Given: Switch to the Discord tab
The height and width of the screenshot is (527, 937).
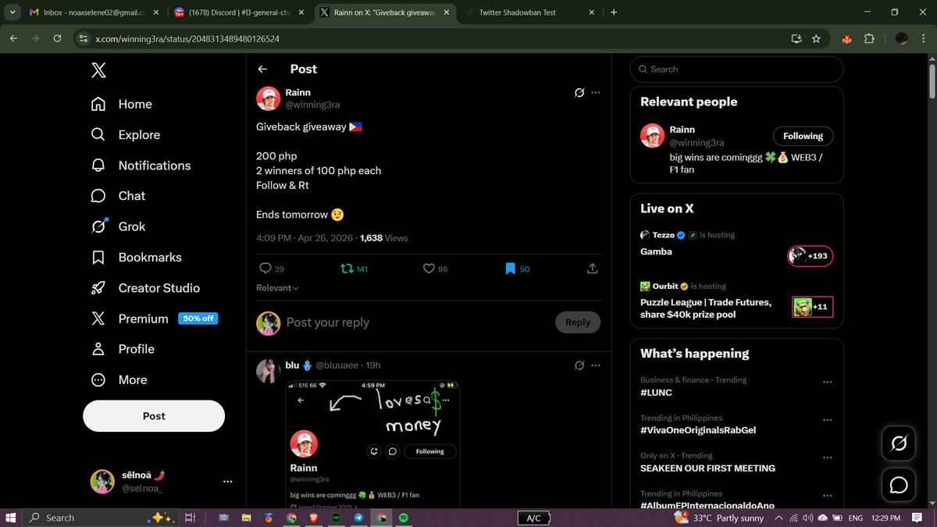Looking at the screenshot, I should tap(238, 12).
